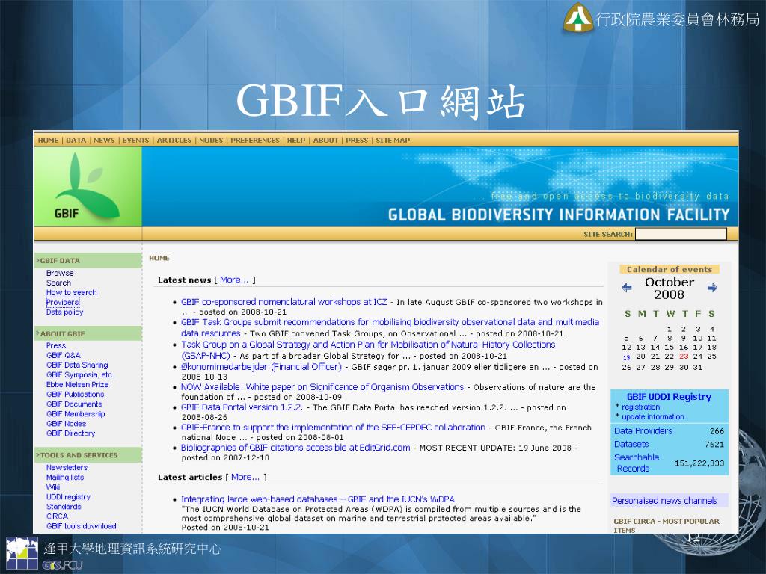Open Bibliographies of GBIF citations link
This screenshot has height=574, width=766.
(295, 447)
